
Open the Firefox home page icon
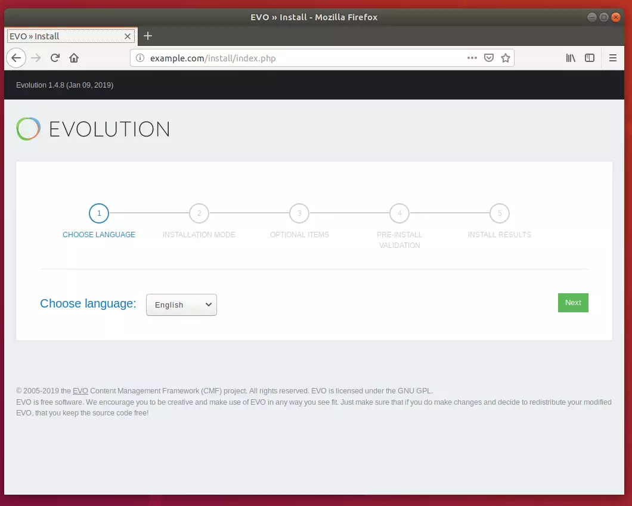[74, 58]
